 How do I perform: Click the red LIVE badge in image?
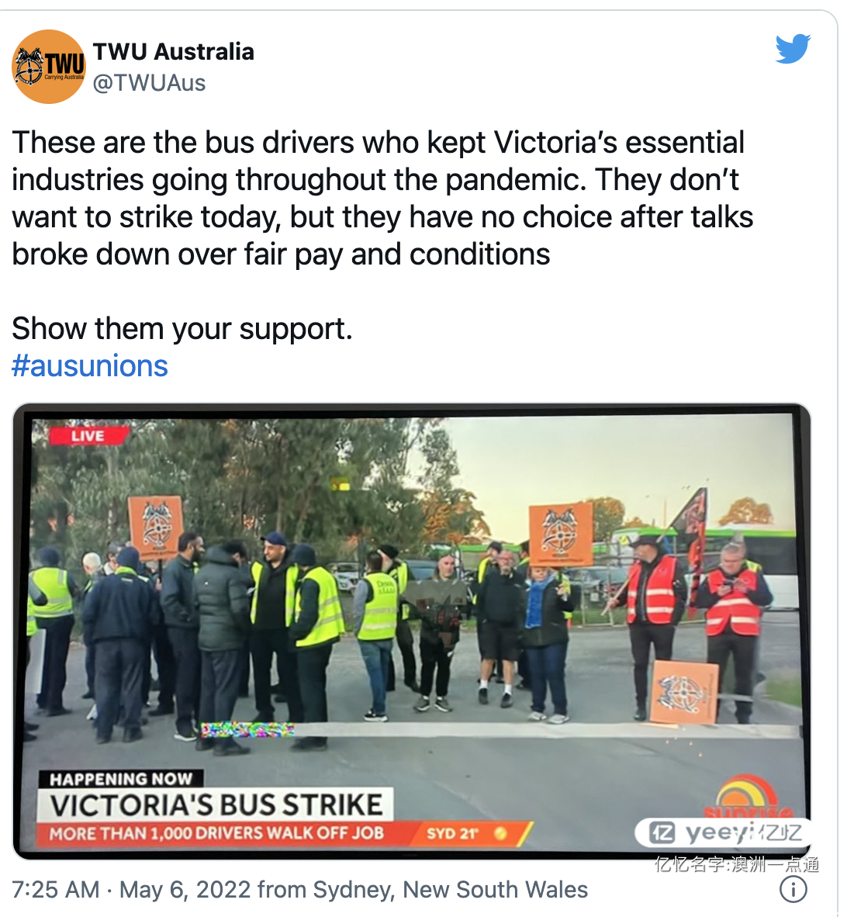point(88,436)
